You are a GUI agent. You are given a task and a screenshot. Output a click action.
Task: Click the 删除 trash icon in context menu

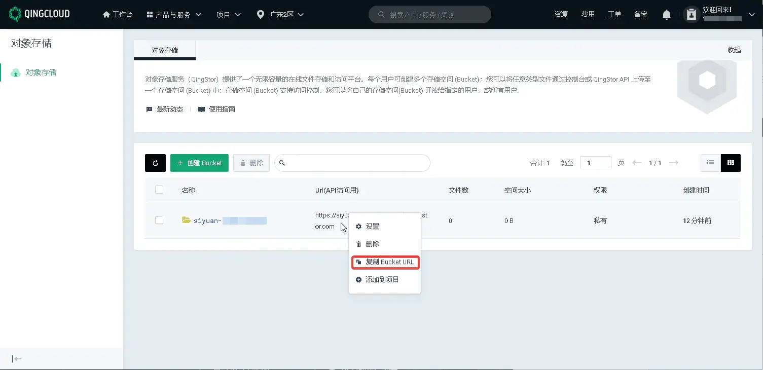(359, 244)
